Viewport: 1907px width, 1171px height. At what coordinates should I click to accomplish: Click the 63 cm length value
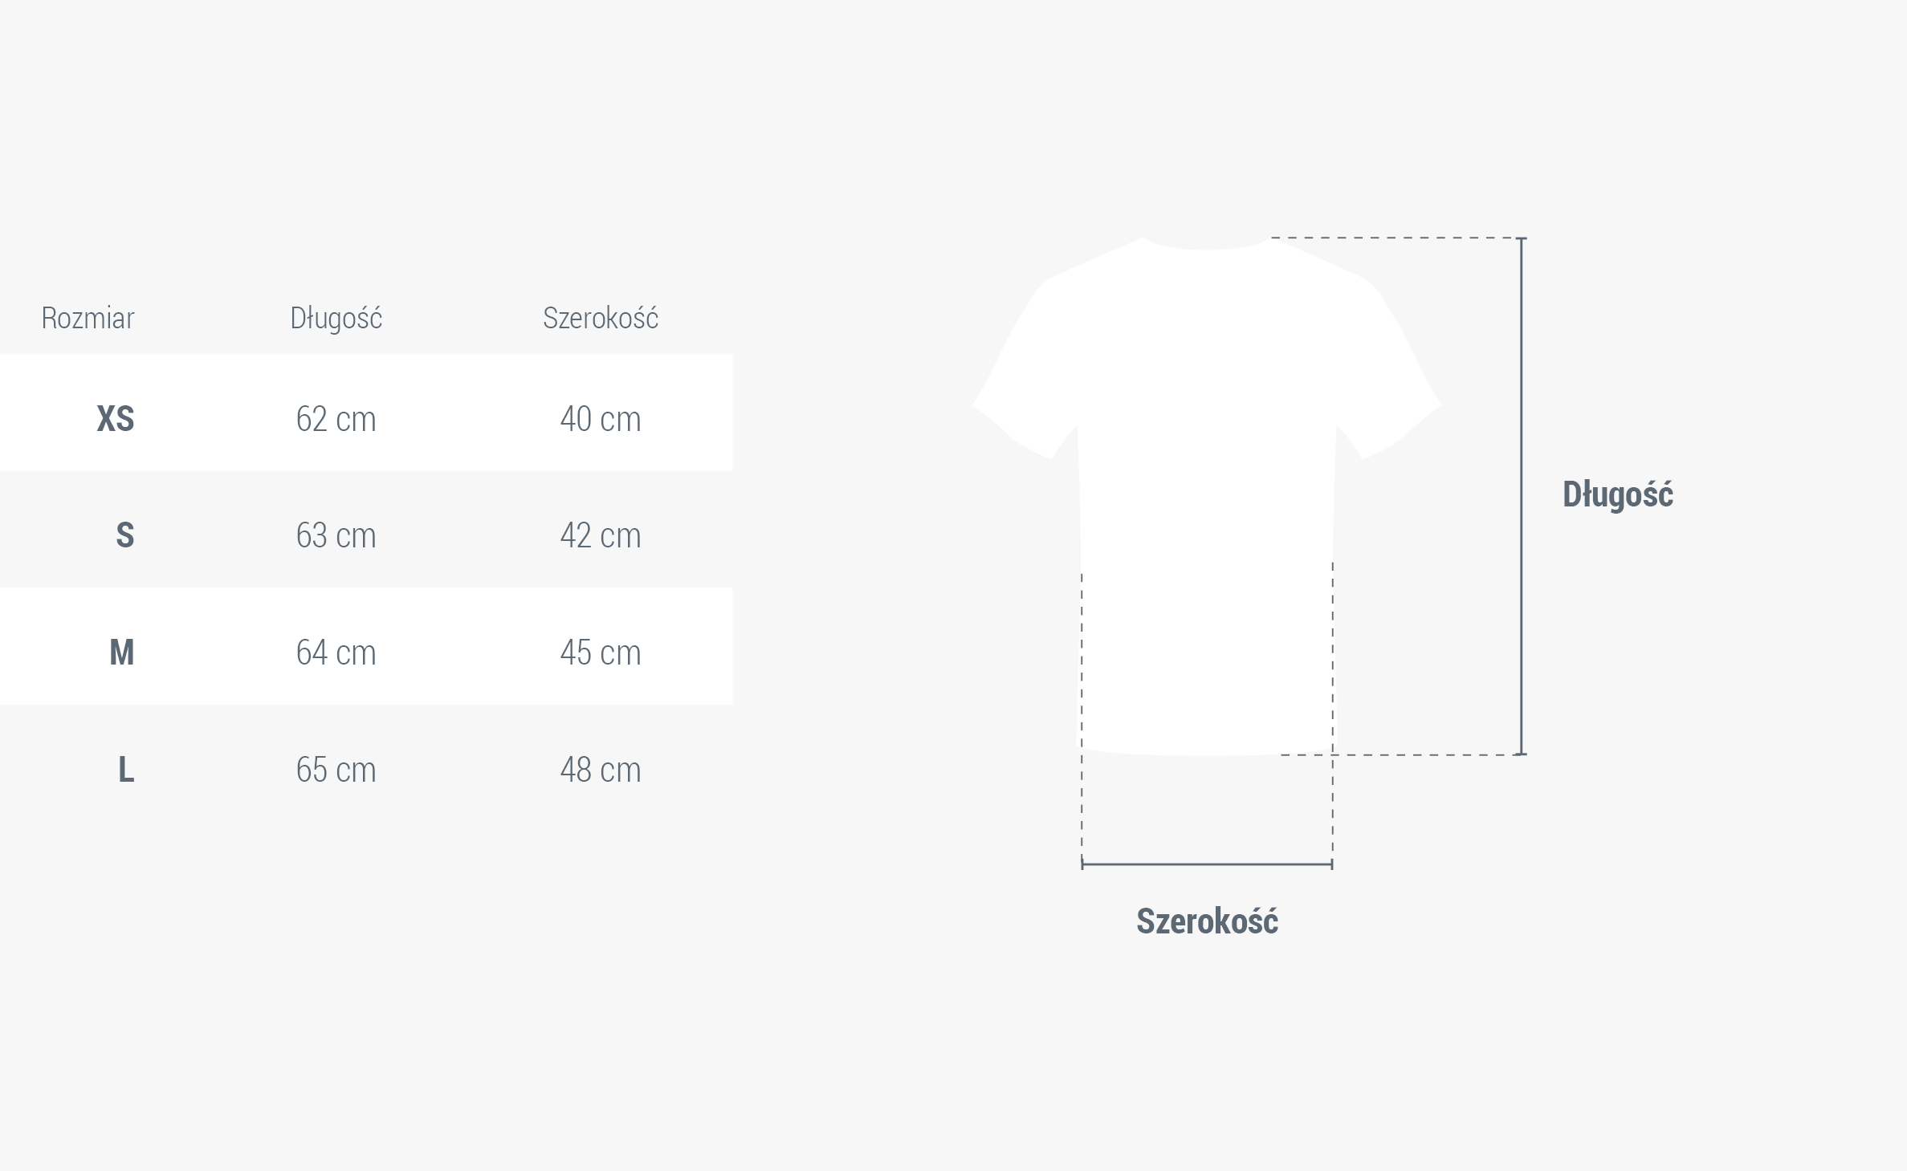tap(336, 535)
